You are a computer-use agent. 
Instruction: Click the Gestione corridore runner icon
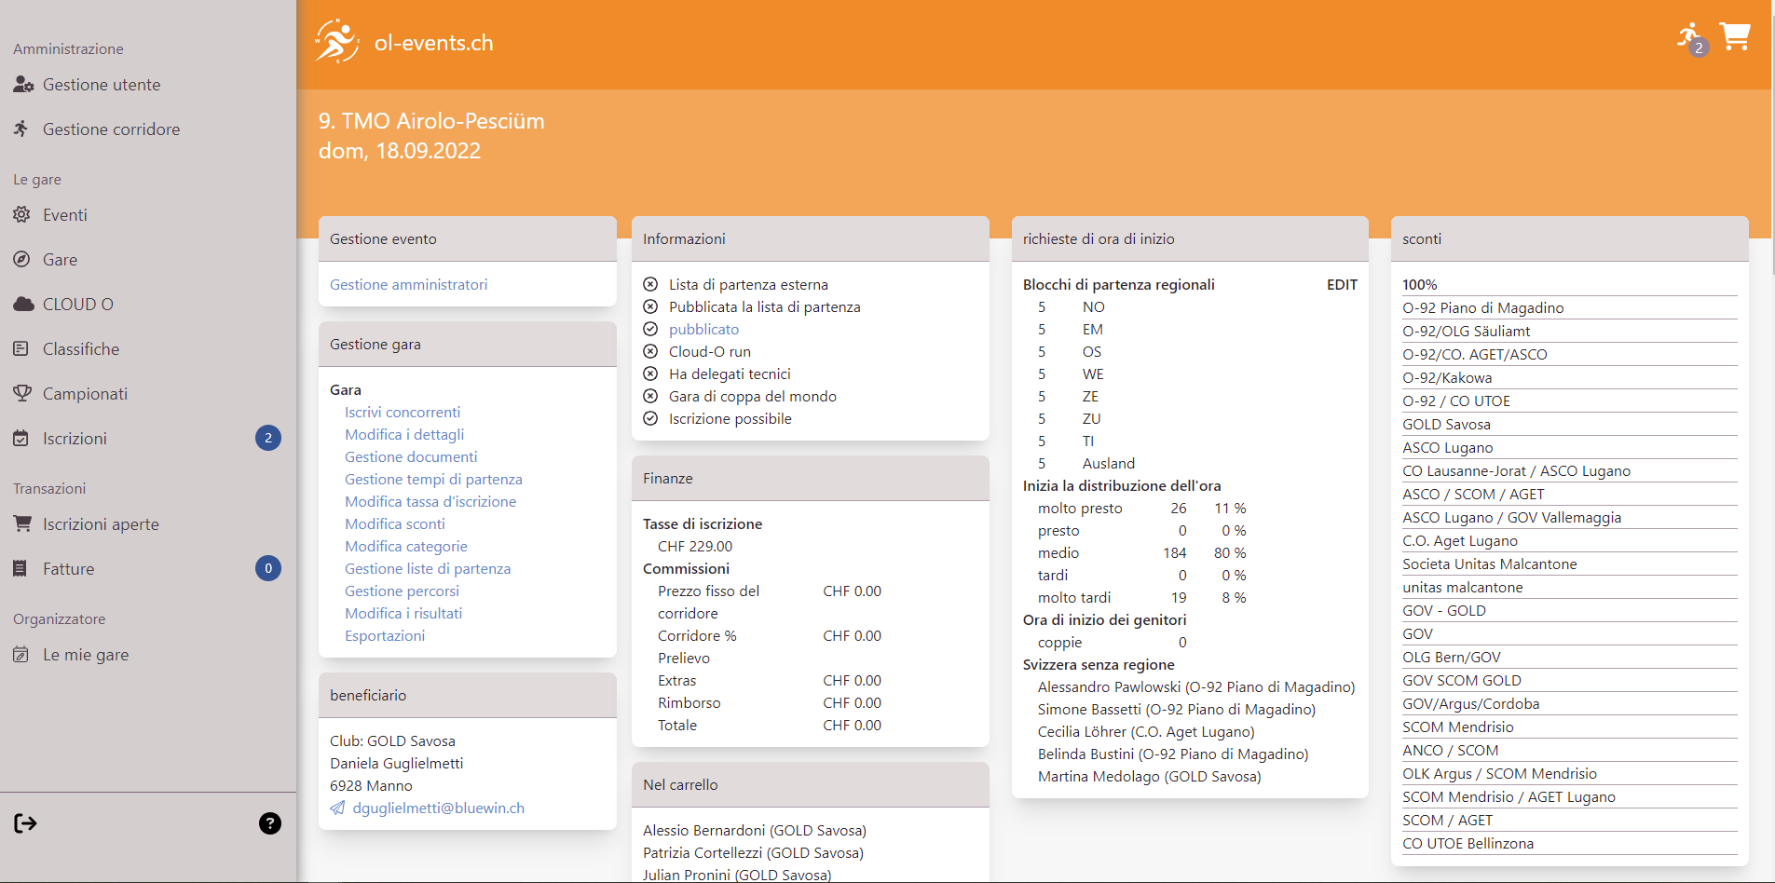point(21,129)
